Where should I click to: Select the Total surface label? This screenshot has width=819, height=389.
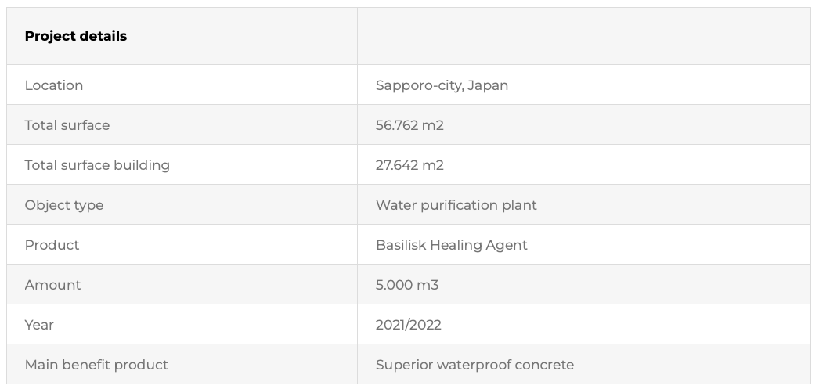point(67,125)
